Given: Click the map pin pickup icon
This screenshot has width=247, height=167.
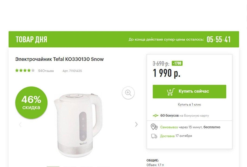Looking at the screenshot, I should 154,127.
